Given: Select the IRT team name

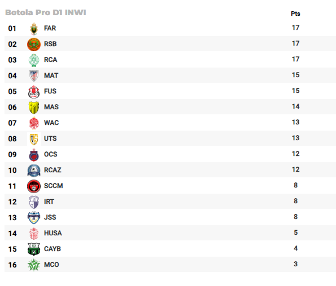Looking at the screenshot, I should 49,202.
